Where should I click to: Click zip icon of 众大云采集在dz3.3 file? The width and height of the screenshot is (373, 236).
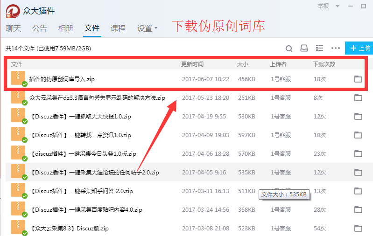pos(18,97)
